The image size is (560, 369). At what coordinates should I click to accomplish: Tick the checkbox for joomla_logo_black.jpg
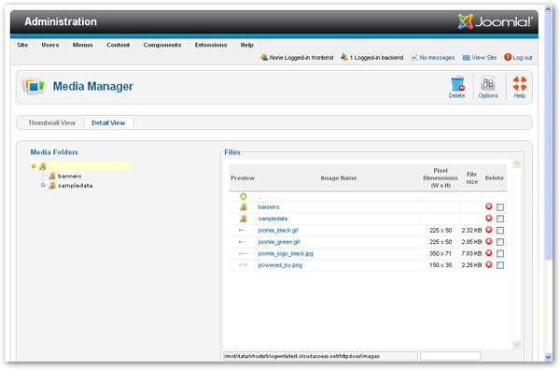pos(500,253)
